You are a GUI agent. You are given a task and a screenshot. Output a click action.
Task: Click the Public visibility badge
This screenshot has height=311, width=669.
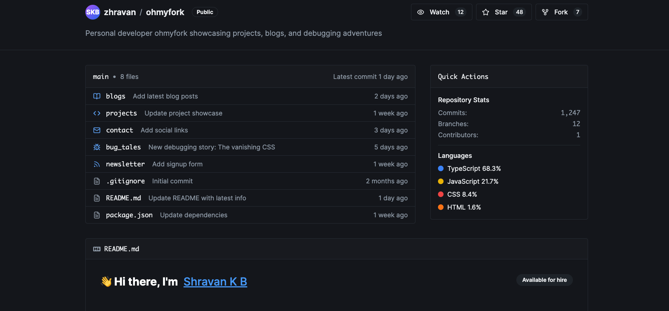click(x=205, y=12)
